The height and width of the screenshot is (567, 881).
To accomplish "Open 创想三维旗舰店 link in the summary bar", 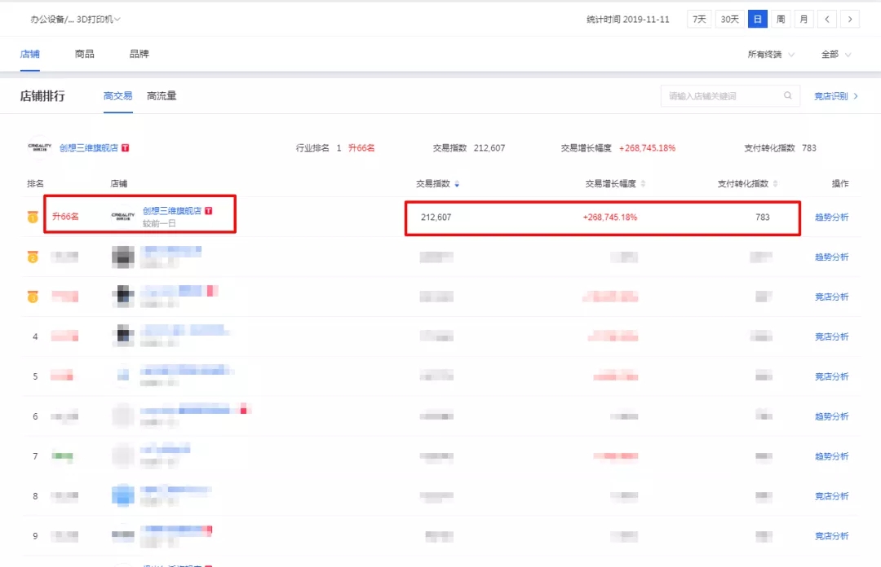I will pos(89,147).
